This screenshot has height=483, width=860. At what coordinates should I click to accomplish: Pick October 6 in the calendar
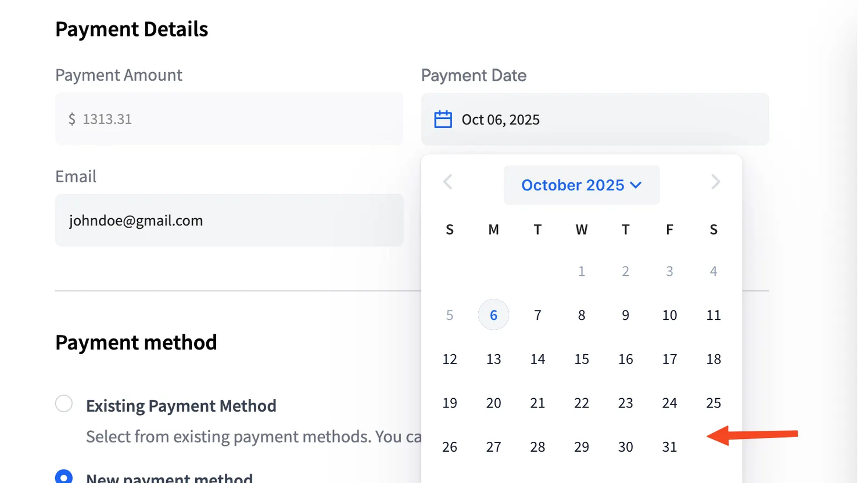click(x=493, y=315)
